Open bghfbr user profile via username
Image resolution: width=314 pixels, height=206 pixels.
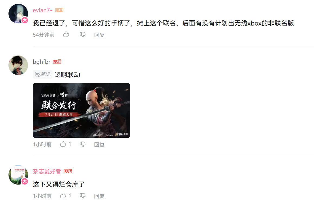(42, 62)
